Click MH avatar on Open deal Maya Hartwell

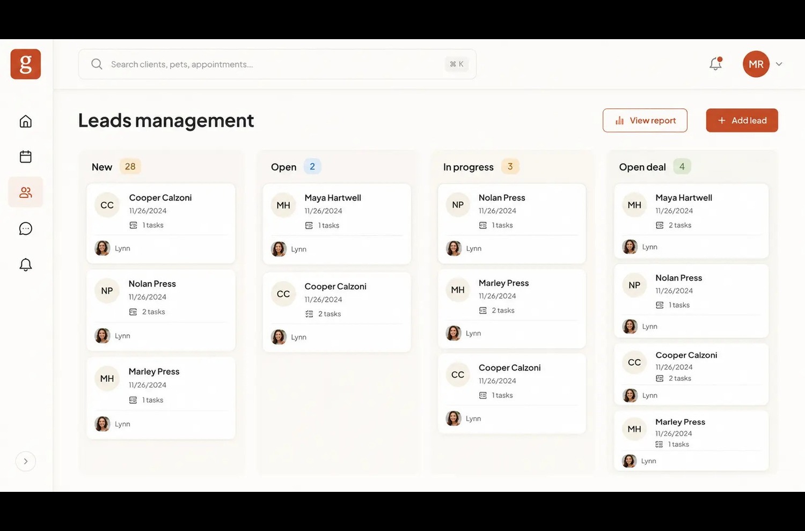pos(634,205)
